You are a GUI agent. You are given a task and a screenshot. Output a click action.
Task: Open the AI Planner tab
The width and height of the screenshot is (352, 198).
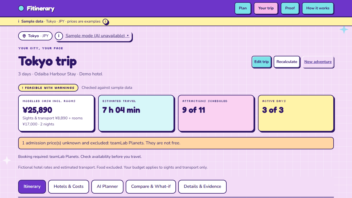(x=107, y=187)
